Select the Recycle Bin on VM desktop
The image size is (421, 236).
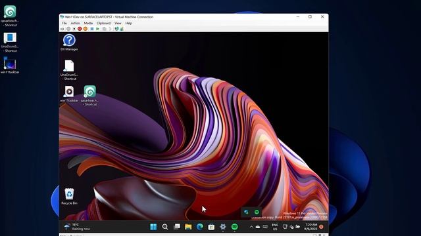tap(69, 197)
